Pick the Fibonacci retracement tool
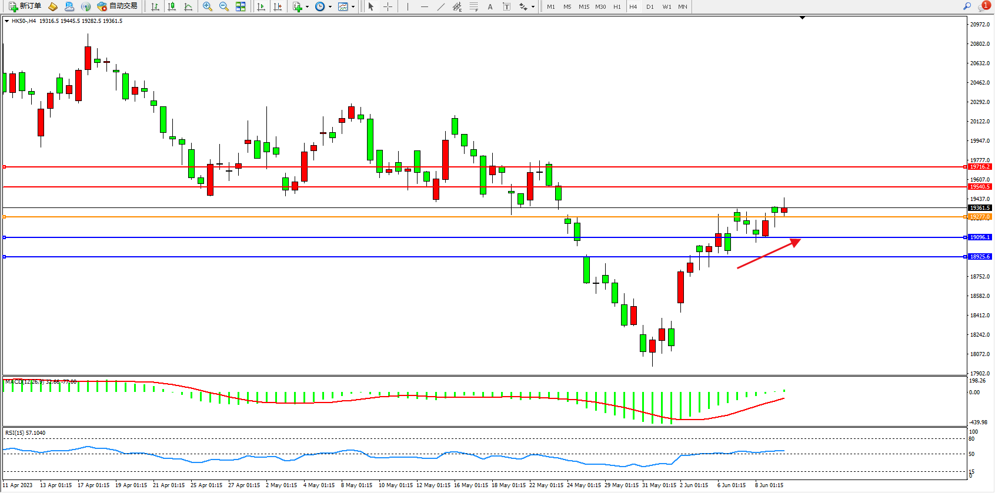Screen dimensions: 995x493 (x=474, y=6)
